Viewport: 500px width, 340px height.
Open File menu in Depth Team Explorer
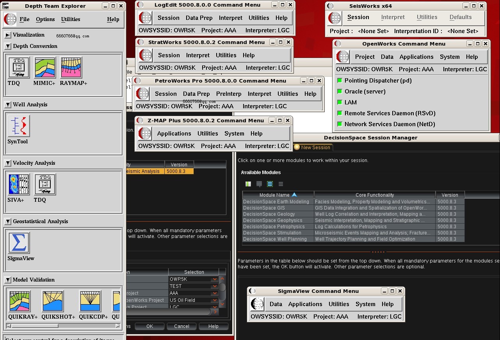point(25,19)
